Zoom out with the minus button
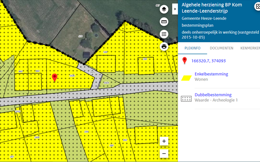Viewport: 260px width, 162px height. pos(164,154)
